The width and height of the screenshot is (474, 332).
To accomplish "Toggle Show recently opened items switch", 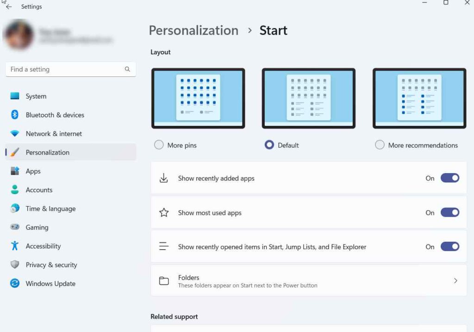I will pyautogui.click(x=450, y=246).
